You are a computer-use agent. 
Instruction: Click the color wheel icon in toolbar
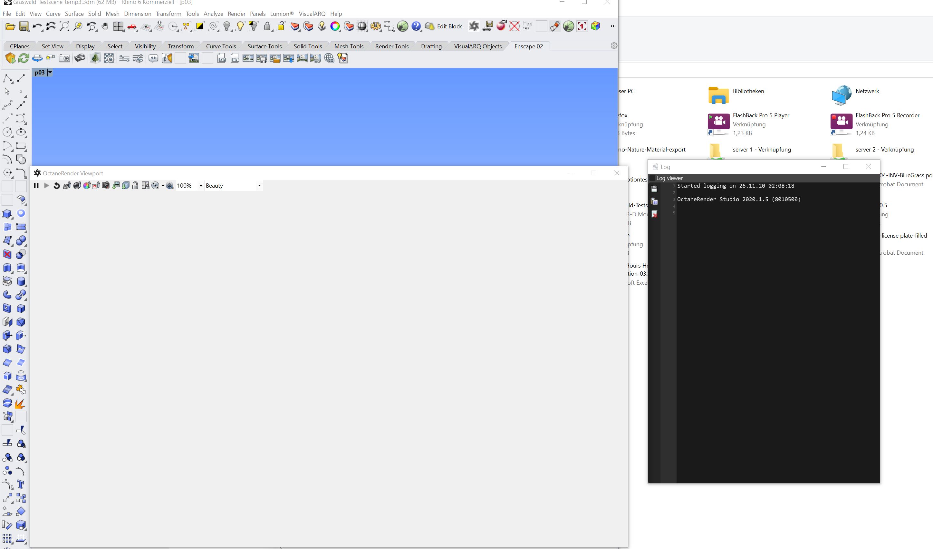335,26
